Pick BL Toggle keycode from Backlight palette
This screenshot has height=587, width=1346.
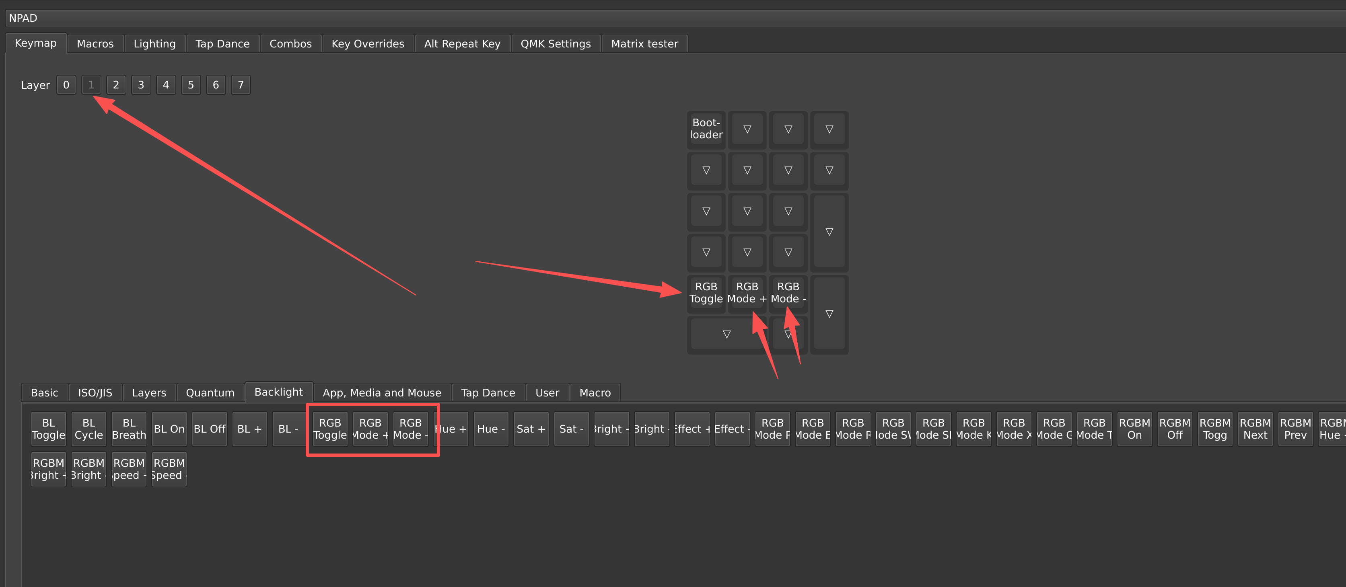[x=49, y=429]
